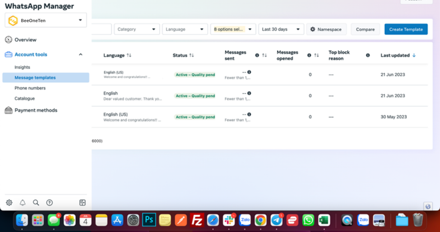Click the Compare button

(365, 29)
